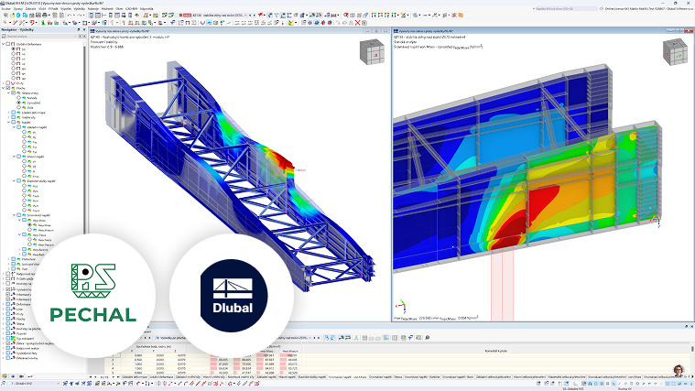Switch to Srovnávací napětí - von Mises tab
The width and height of the screenshot is (695, 391).
point(347,377)
